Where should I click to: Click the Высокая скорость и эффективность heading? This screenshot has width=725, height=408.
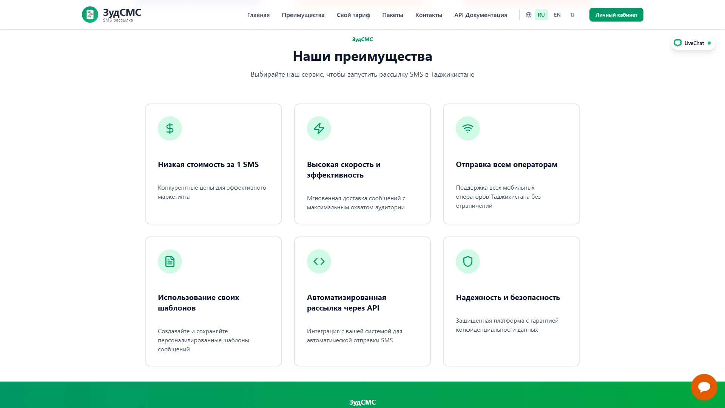point(344,170)
